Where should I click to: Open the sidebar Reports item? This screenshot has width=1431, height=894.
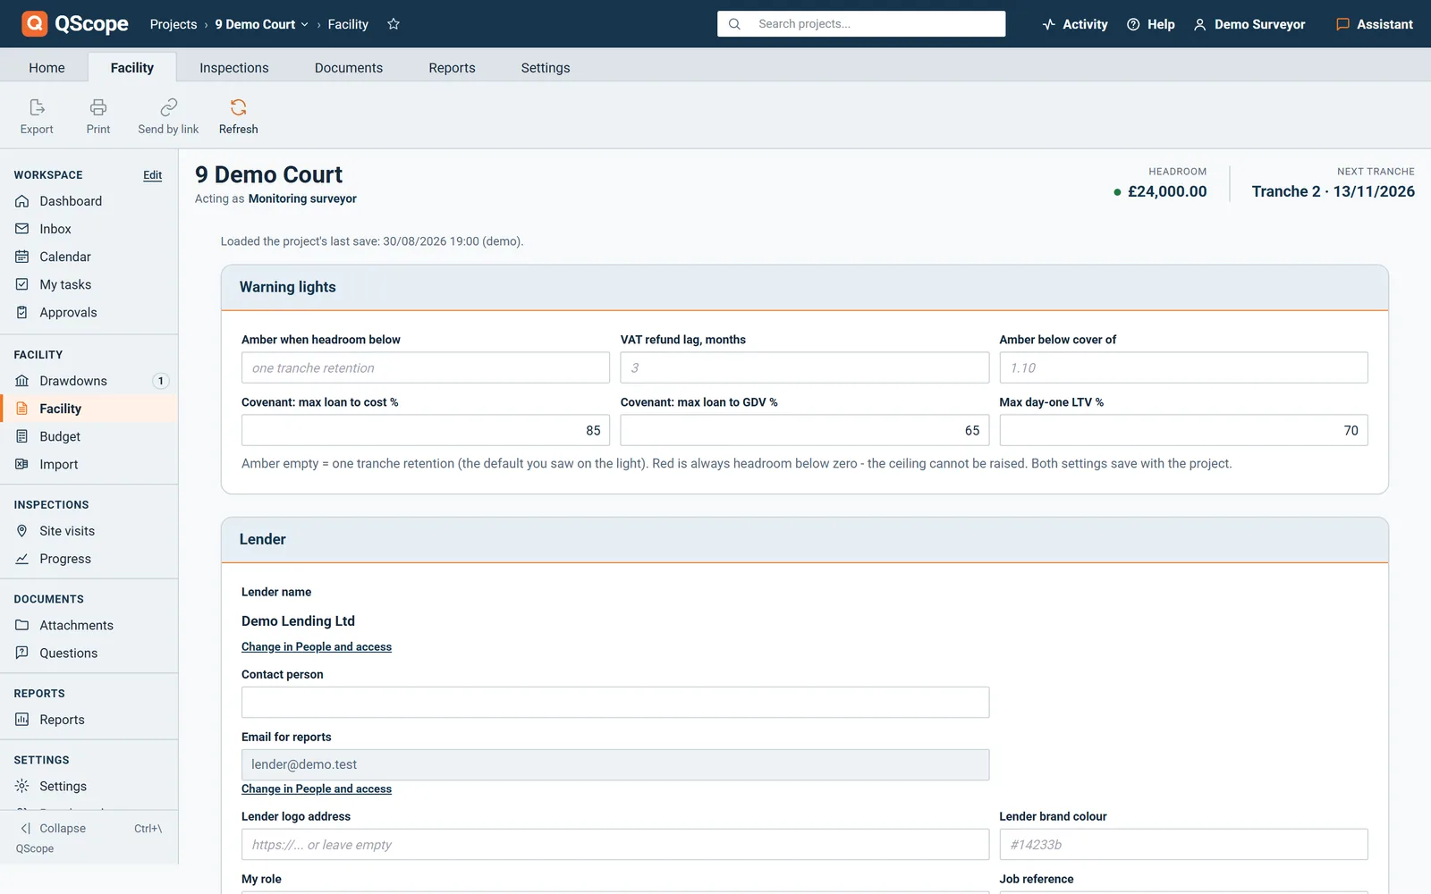tap(89, 720)
